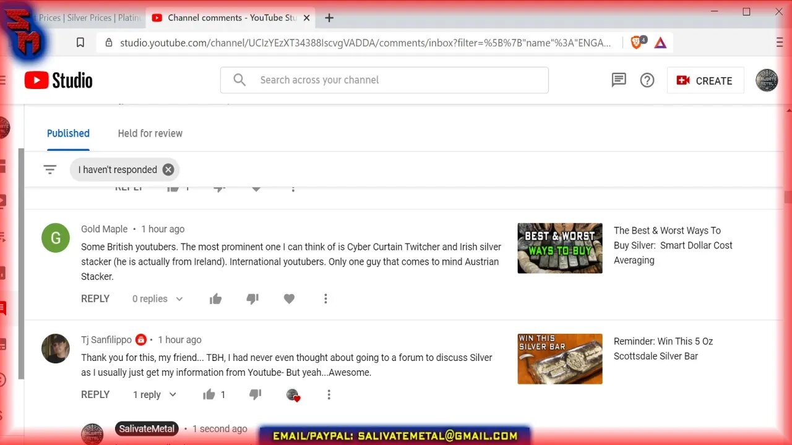Screen dimensions: 792x445
Task: Switch to the Held for review tab
Action: tap(150, 133)
